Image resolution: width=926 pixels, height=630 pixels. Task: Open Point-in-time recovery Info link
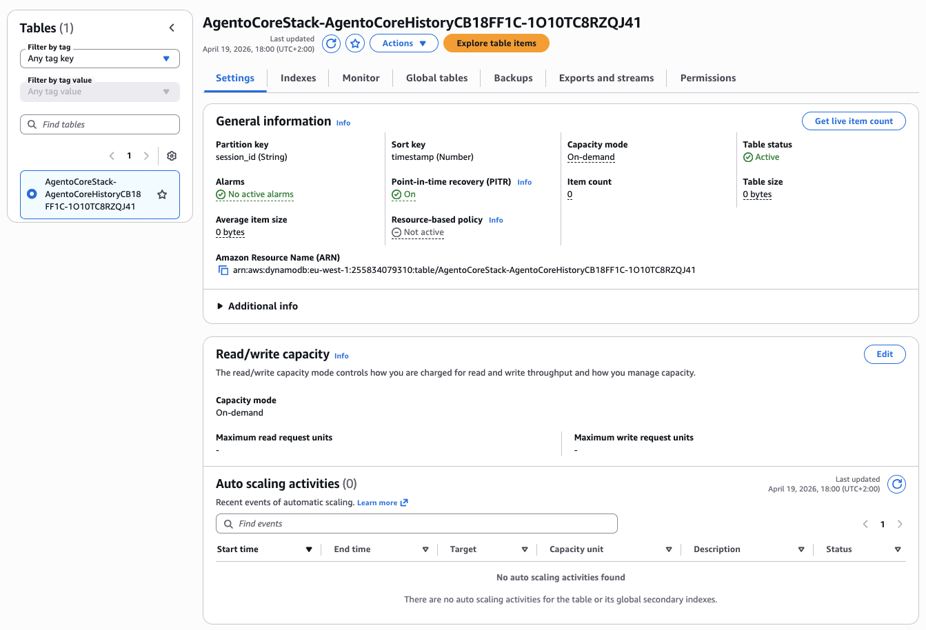point(525,183)
